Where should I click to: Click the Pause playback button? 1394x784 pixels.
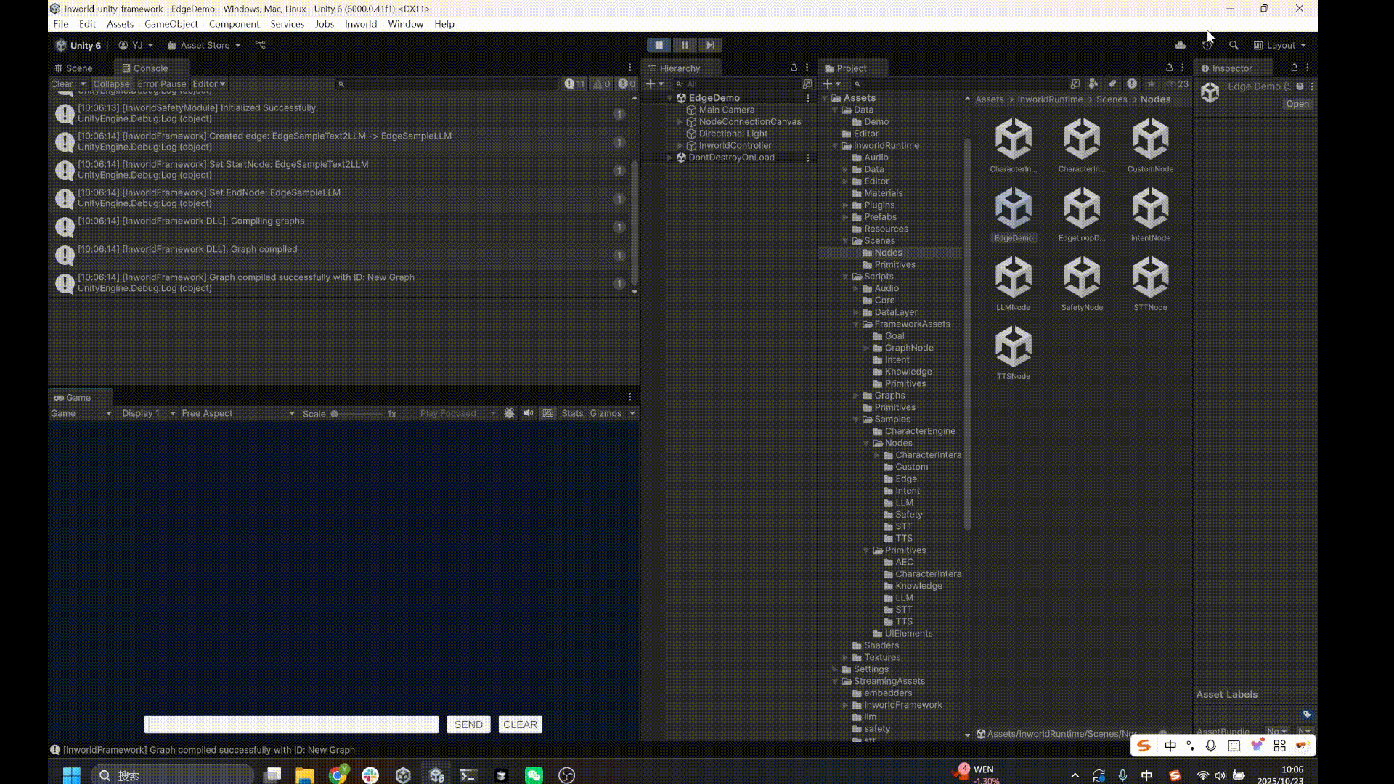tap(684, 45)
